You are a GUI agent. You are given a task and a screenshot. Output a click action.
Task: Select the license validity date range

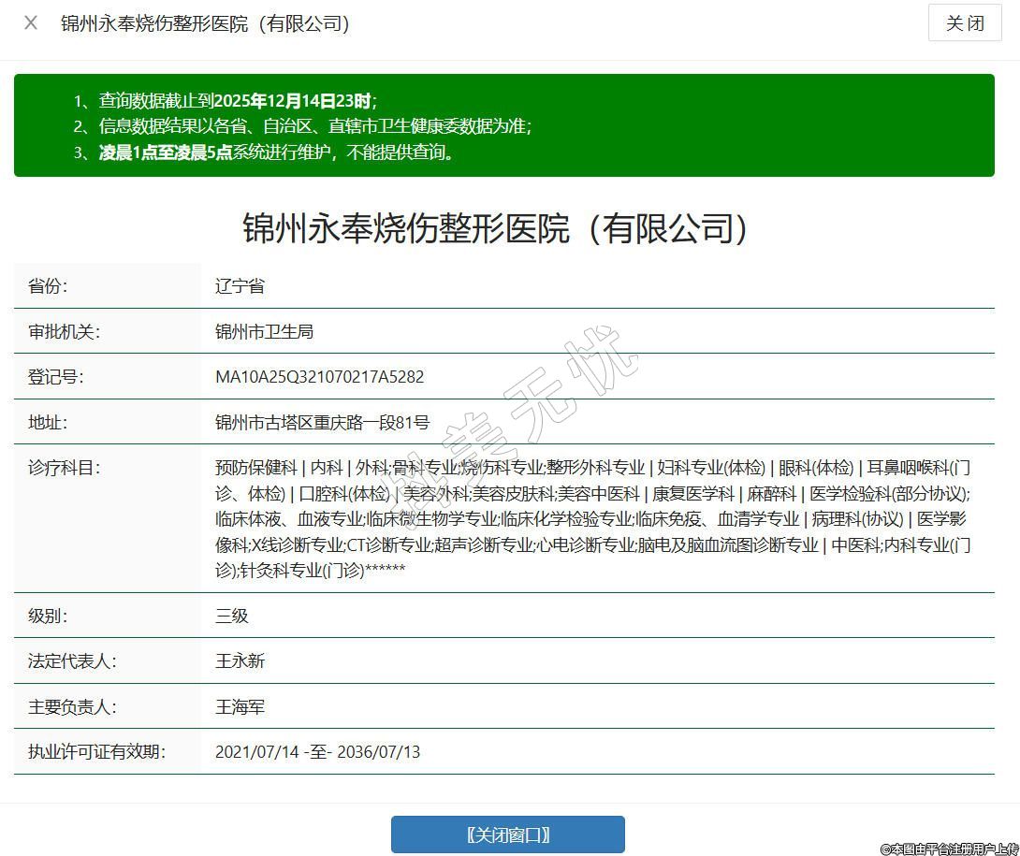(317, 752)
